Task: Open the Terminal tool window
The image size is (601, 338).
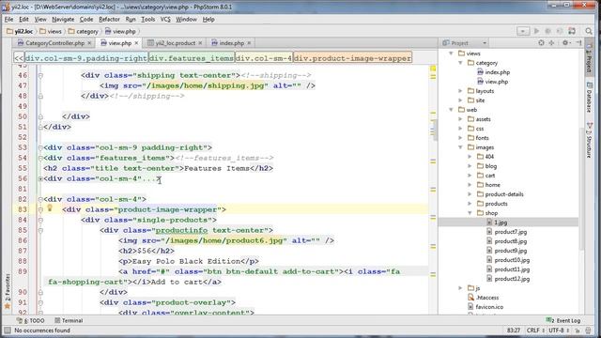Action: coord(69,320)
